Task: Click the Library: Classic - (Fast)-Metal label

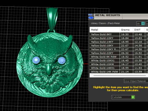Action: pos(105,23)
